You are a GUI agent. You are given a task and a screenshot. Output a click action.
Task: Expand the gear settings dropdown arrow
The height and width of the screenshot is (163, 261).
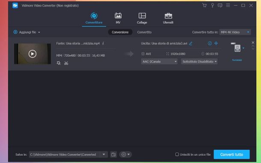[128, 154]
